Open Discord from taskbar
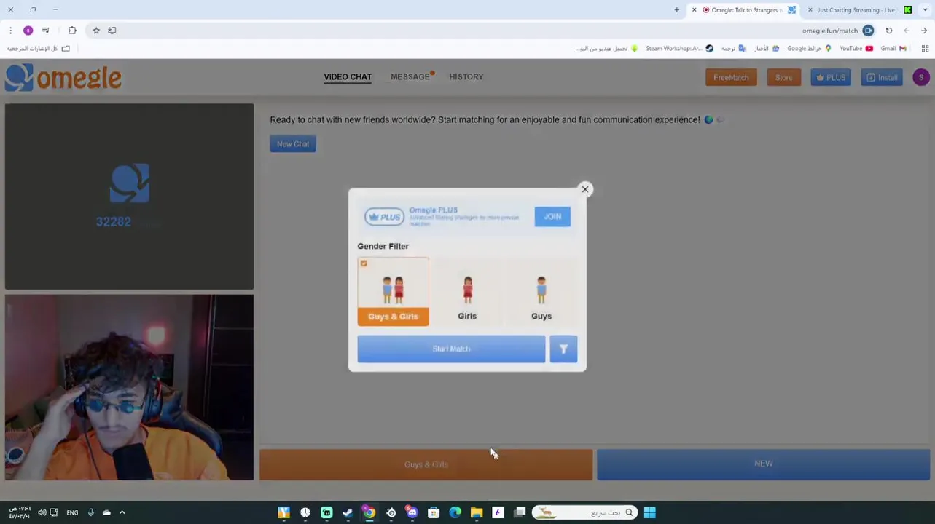The width and height of the screenshot is (935, 524). pyautogui.click(x=412, y=512)
